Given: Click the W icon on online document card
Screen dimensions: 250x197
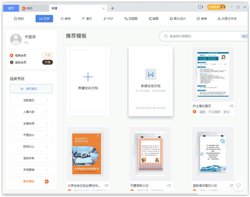Looking at the screenshot, I should tap(150, 74).
